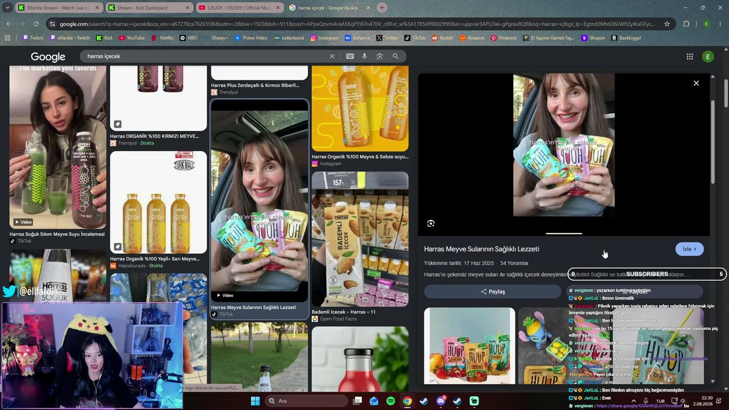
Task: Switch to the Elfardia Stream tab
Action: pos(59,8)
